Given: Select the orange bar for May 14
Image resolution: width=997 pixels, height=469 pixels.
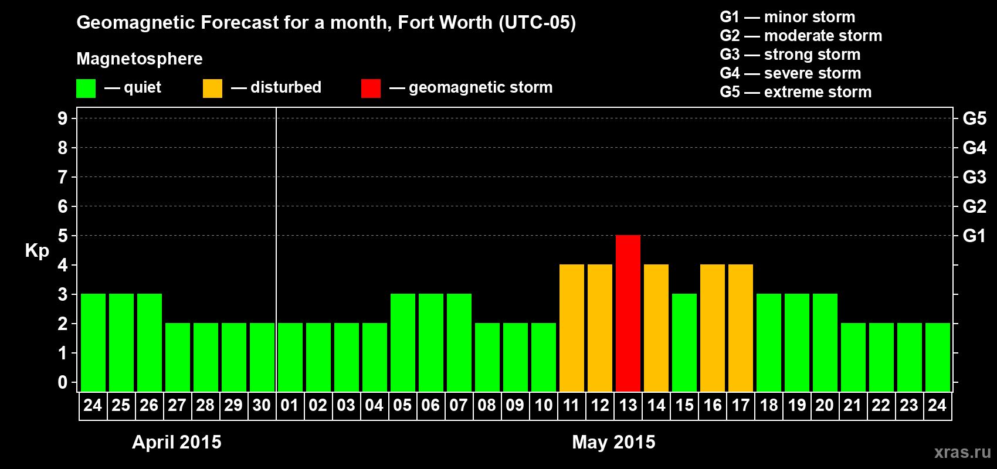Looking at the screenshot, I should coord(656,328).
